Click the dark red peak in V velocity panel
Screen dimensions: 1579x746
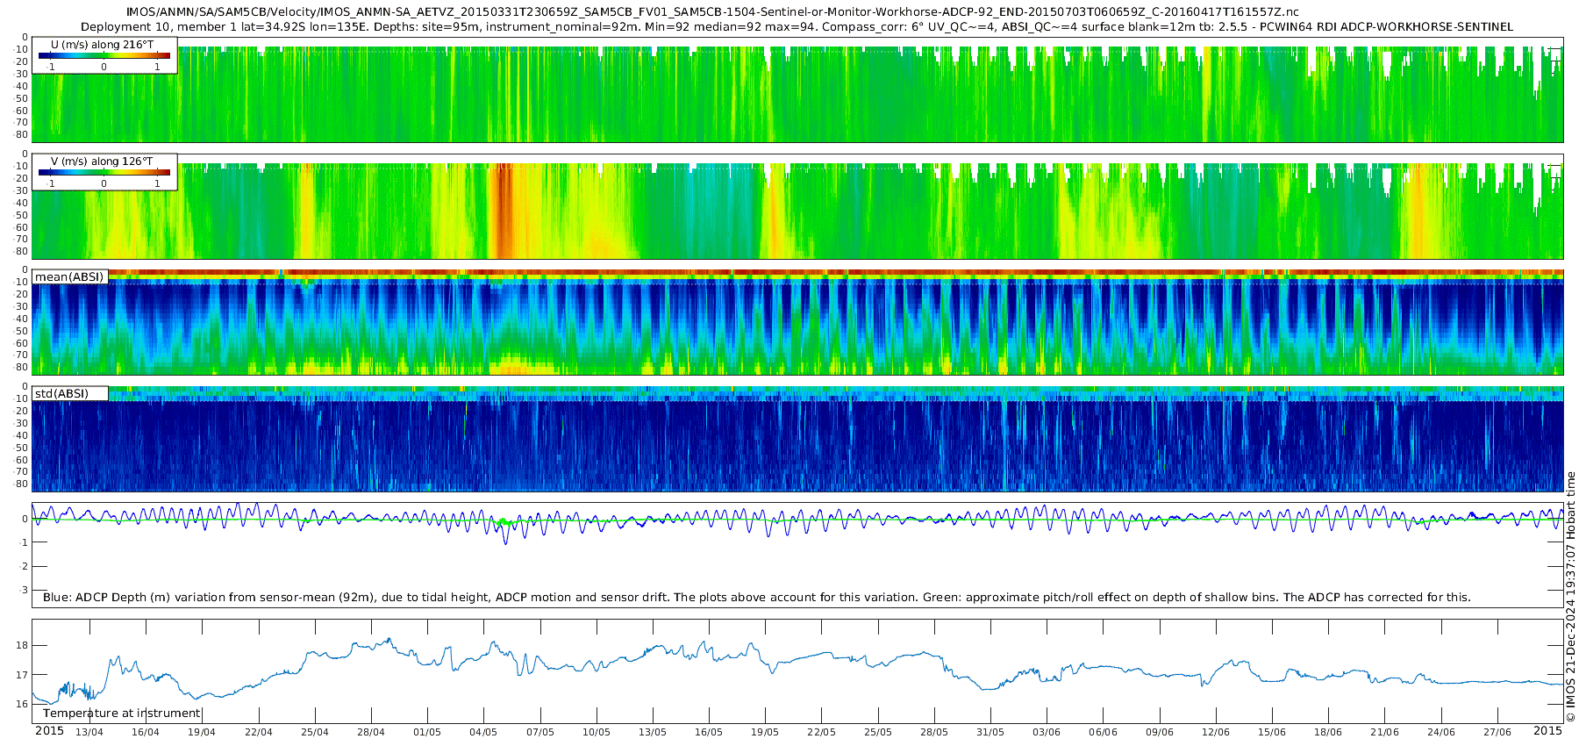pos(502,211)
